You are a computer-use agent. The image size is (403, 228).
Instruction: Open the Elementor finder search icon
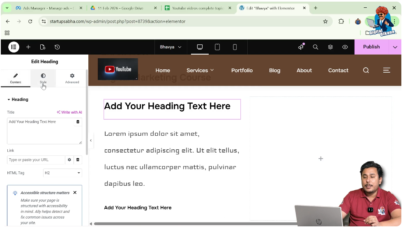(x=315, y=47)
